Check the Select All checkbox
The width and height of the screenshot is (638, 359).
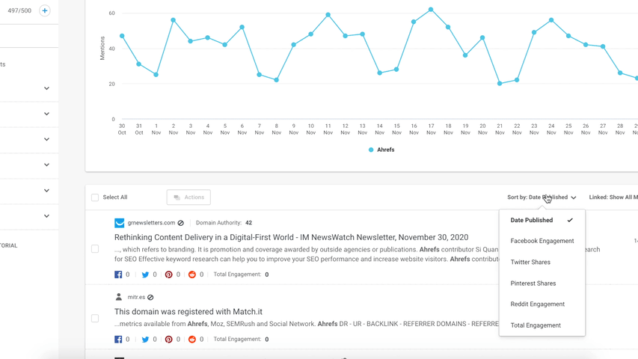pyautogui.click(x=95, y=197)
